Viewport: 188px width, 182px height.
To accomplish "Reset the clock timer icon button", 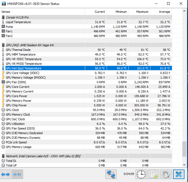I will 141,174.
